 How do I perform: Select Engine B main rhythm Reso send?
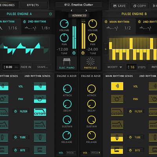(117, 124)
